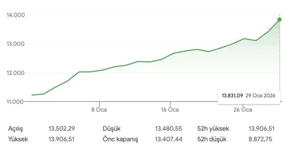Click the 13.831,09 value in the tooltip
The height and width of the screenshot is (164, 286).
pyautogui.click(x=232, y=96)
